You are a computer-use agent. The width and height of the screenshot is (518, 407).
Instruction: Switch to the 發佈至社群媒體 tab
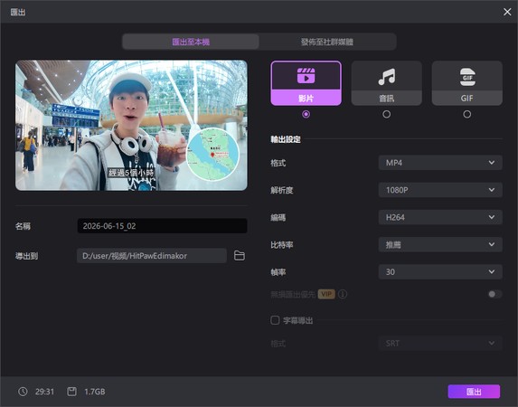327,42
